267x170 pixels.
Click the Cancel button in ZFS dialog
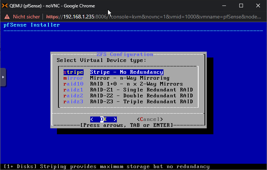point(150,119)
